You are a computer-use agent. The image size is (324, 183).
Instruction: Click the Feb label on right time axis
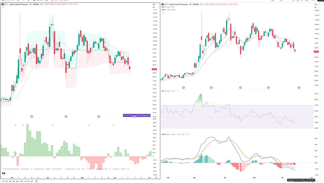coord(168,178)
